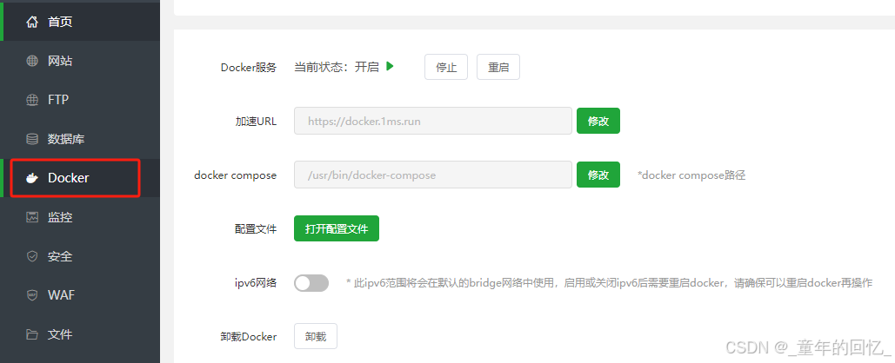Click the home icon beside 首页

[32, 22]
